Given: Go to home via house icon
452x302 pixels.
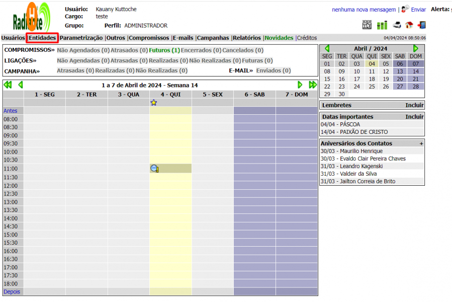Looking at the screenshot, I should tap(409, 25).
